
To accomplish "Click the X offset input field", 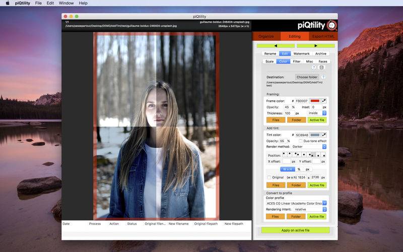I will pyautogui.click(x=286, y=161).
